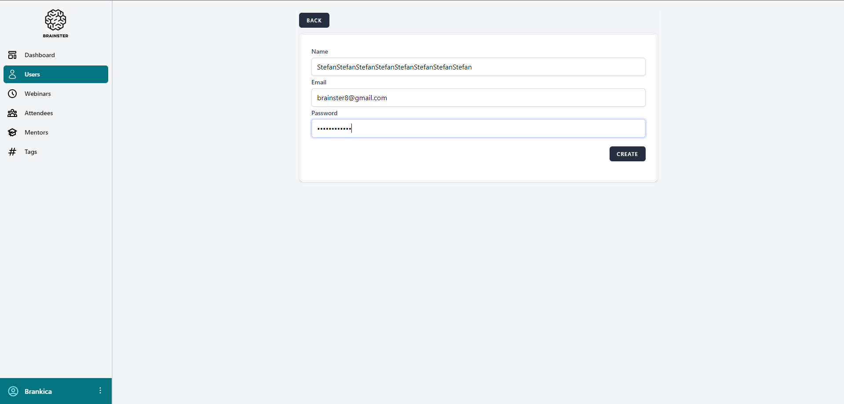Click the Brankica profile avatar icon
Image resolution: width=844 pixels, height=404 pixels.
13,391
